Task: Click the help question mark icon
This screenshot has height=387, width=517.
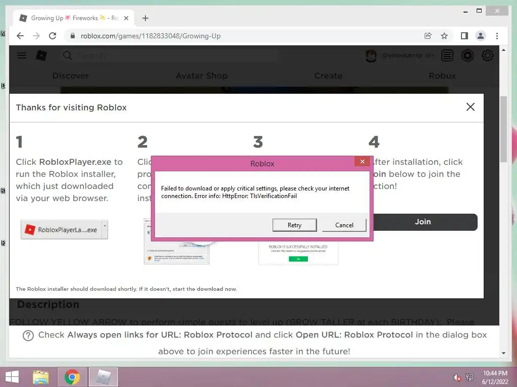Action: (28, 336)
